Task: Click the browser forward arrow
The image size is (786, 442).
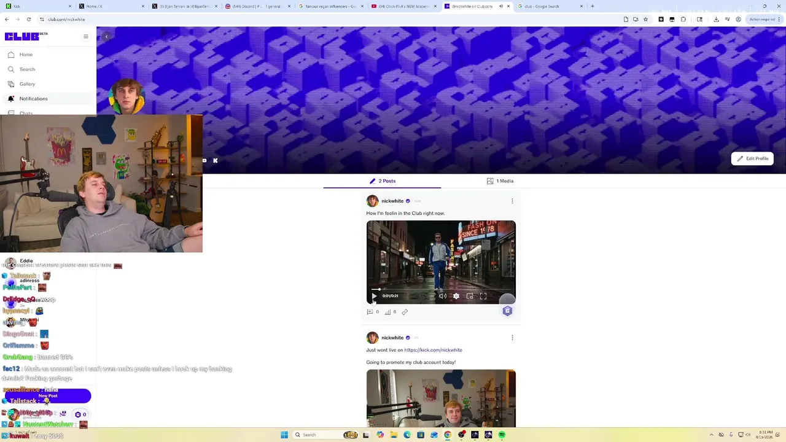Action: click(x=18, y=19)
